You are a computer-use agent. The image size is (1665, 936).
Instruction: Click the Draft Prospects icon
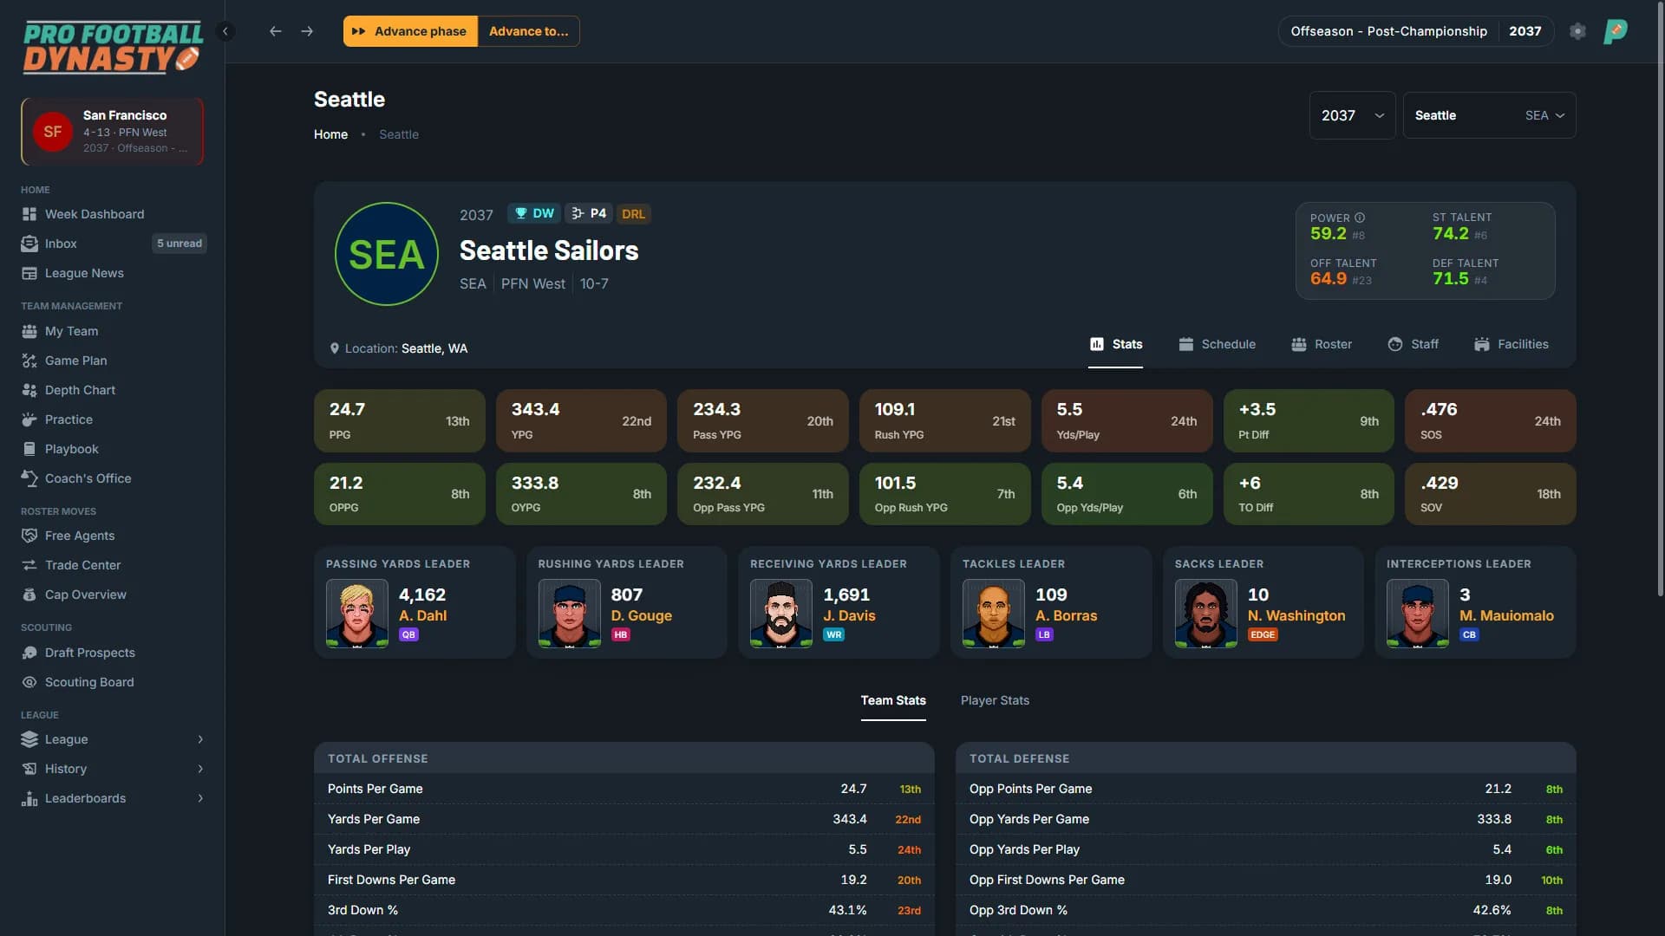point(29,653)
